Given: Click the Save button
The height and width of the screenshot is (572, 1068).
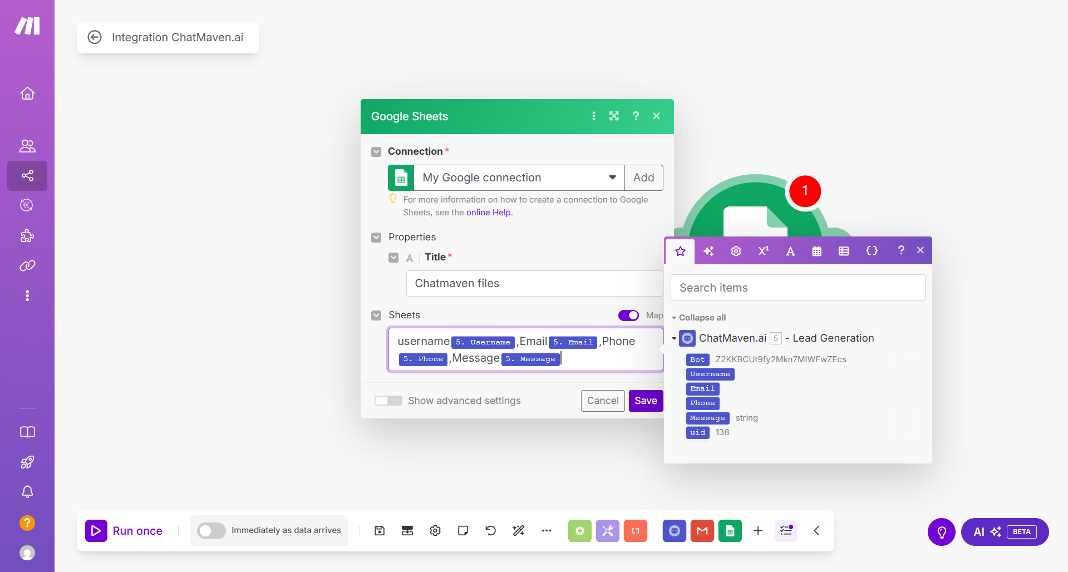Looking at the screenshot, I should tap(646, 401).
